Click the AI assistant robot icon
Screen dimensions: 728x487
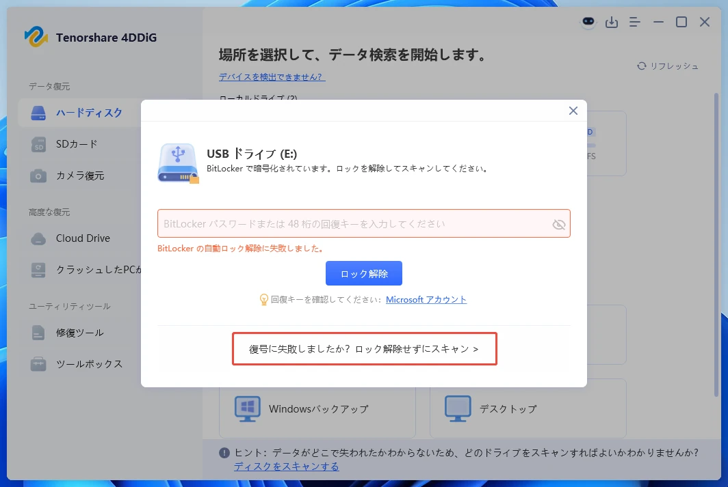click(588, 23)
